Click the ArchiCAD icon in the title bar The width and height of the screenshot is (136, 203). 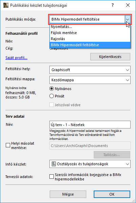pos(6,5)
